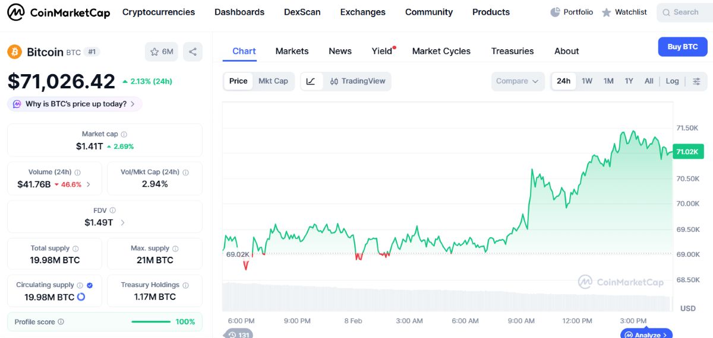Image resolution: width=713 pixels, height=338 pixels.
Task: Expand Volume (24h) details chevron
Action: click(89, 184)
